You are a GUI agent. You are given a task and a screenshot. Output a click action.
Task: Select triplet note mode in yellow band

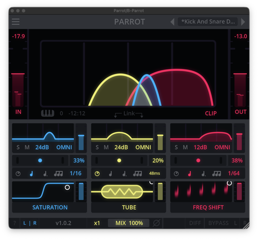[138, 174]
